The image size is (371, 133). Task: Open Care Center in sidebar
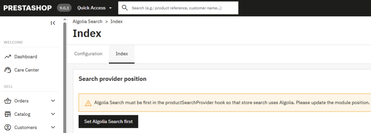point(26,70)
